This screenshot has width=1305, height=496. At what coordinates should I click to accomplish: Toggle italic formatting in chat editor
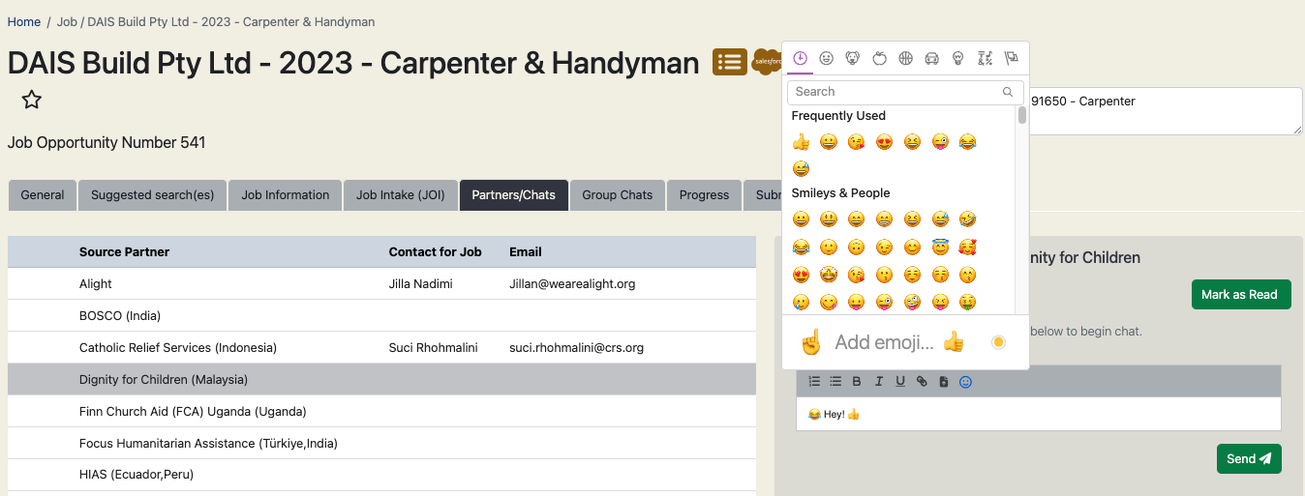coord(879,382)
